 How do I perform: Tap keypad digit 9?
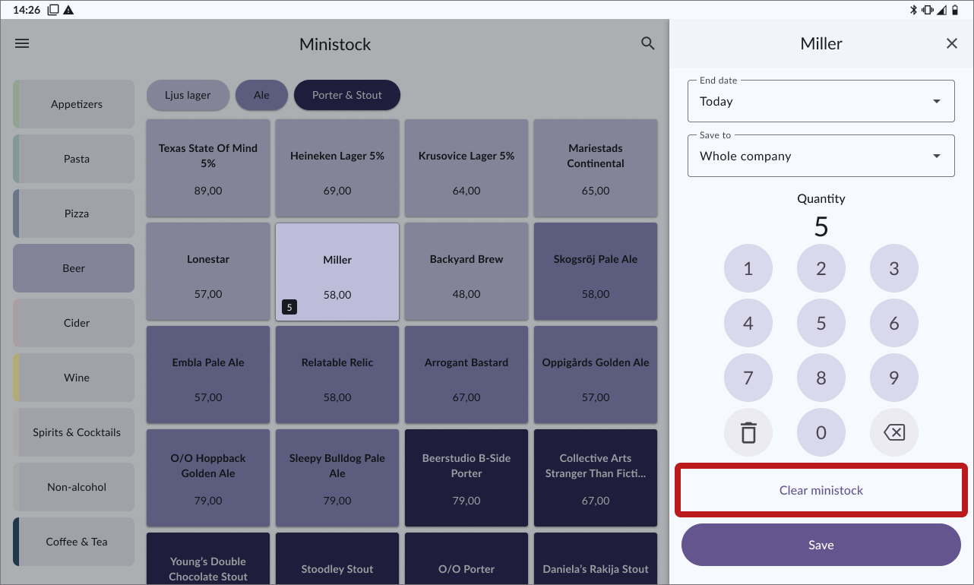coord(894,378)
